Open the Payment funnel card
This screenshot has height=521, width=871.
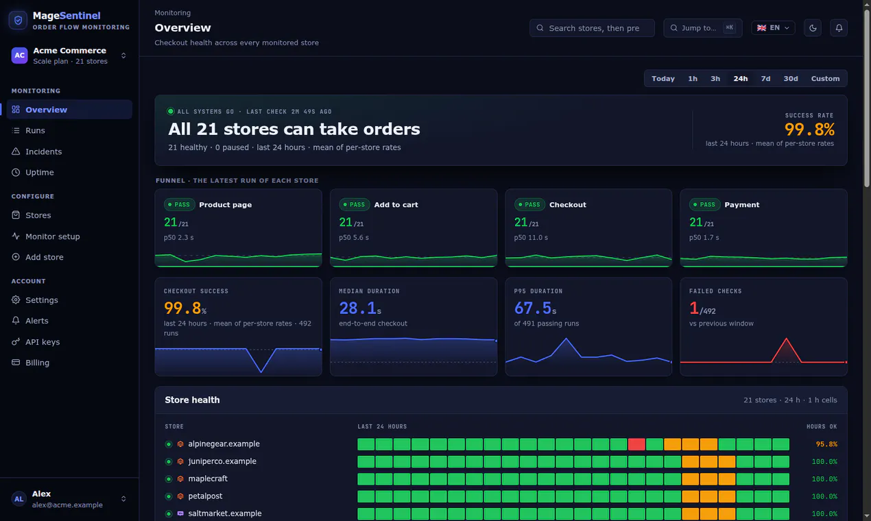(x=763, y=228)
